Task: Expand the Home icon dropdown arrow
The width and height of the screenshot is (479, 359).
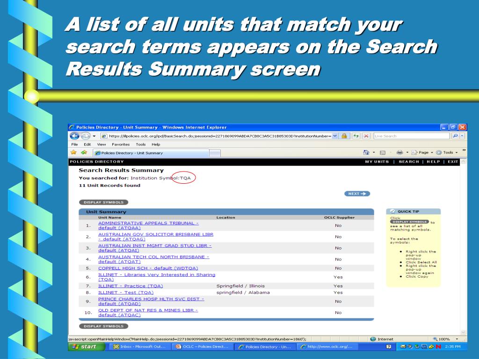Action: tap(374, 152)
